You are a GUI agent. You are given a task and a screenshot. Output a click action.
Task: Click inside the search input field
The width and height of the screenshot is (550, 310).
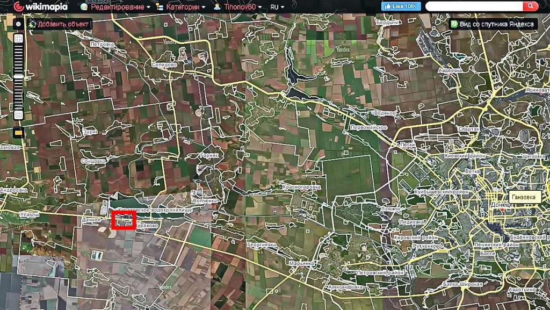click(473, 6)
